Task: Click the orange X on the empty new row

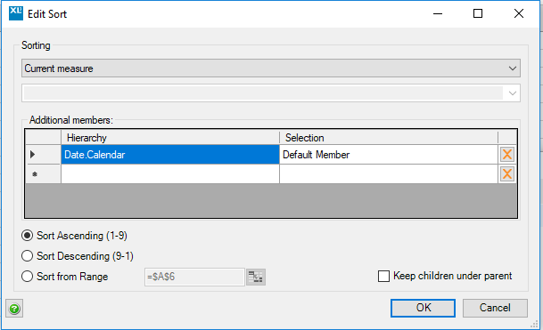Action: 507,173
